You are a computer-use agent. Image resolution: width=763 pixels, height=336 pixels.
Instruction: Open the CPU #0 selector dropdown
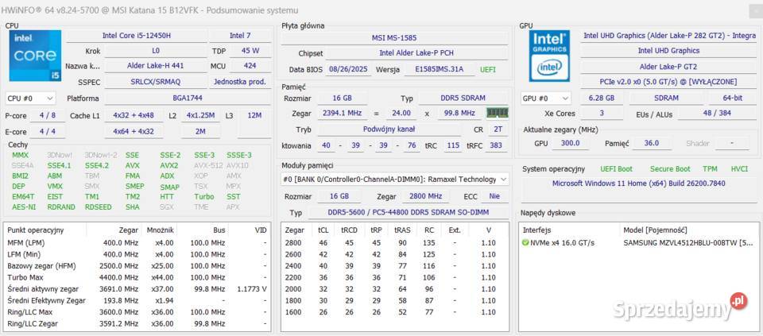coord(31,98)
